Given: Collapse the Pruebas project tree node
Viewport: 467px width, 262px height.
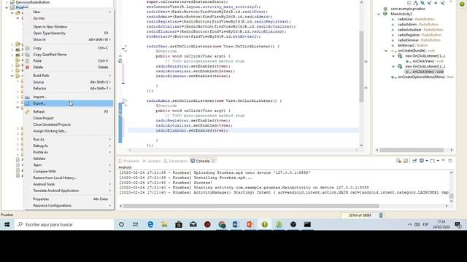Looking at the screenshot, I should coord(7,8).
